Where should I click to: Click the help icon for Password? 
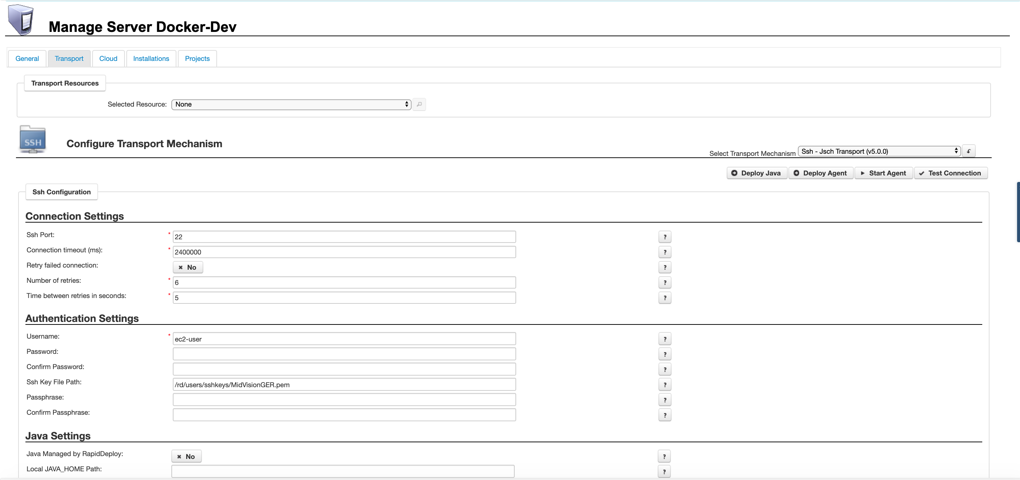pos(665,354)
